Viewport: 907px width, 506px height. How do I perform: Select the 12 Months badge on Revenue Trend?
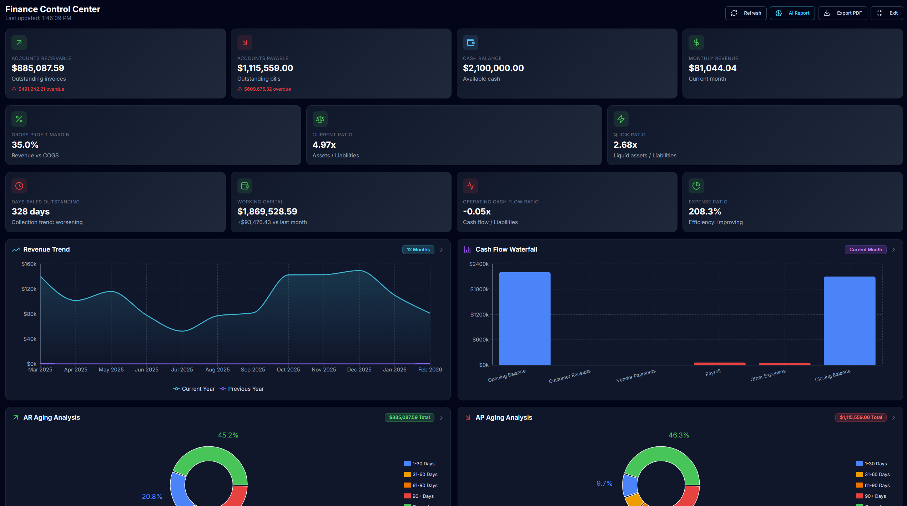418,250
